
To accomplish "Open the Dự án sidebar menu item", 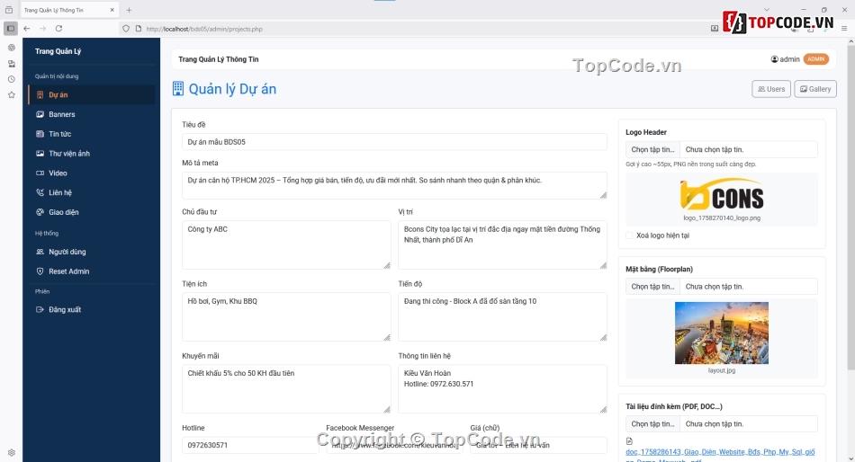I will pos(92,94).
